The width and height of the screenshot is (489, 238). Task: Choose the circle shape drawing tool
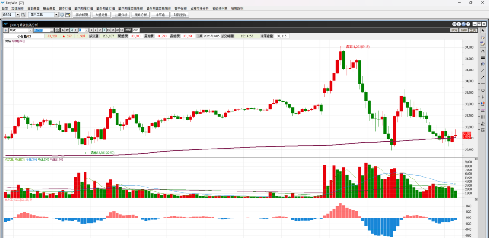(483, 90)
